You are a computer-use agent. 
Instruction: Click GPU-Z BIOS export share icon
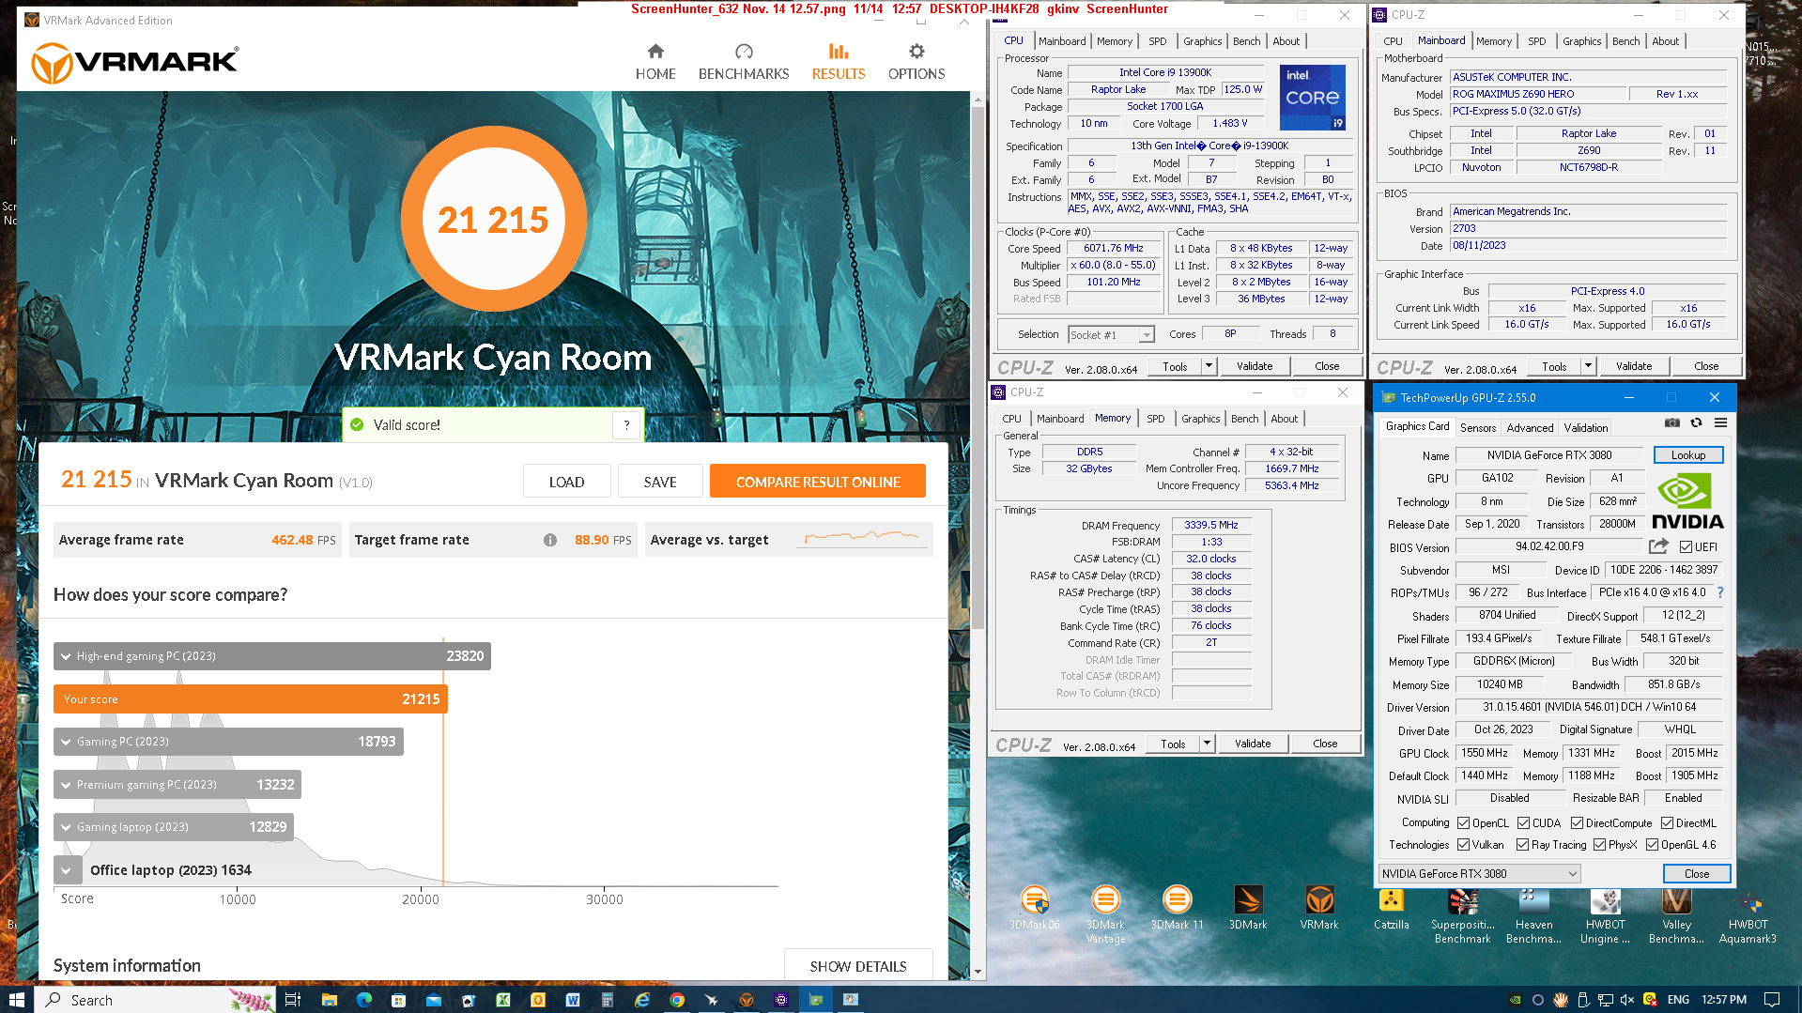coord(1658,546)
